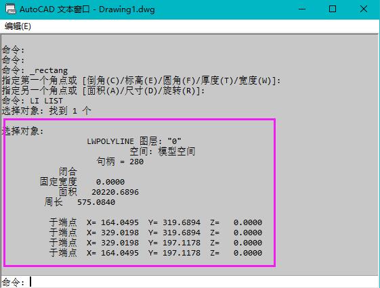Image resolution: width=380 pixels, height=288 pixels.
Task: Click the 命令: input line at bottom
Action: (x=190, y=282)
